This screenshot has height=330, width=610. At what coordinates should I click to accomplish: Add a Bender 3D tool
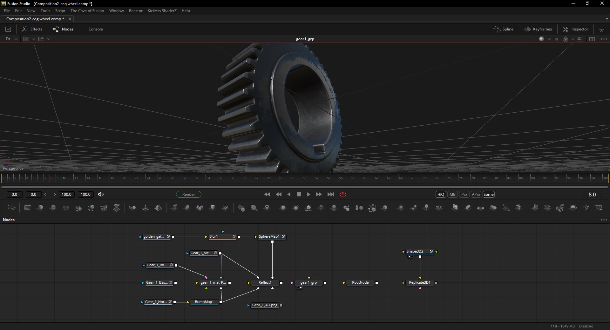tap(468, 208)
